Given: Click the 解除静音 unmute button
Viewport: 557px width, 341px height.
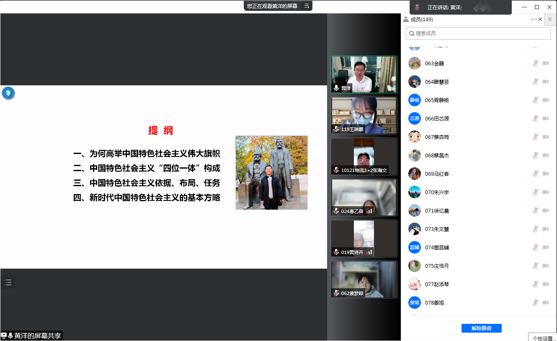Looking at the screenshot, I should point(481,328).
